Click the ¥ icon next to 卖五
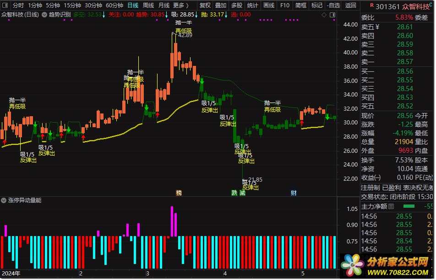The height and width of the screenshot is (280, 436). [x=377, y=27]
